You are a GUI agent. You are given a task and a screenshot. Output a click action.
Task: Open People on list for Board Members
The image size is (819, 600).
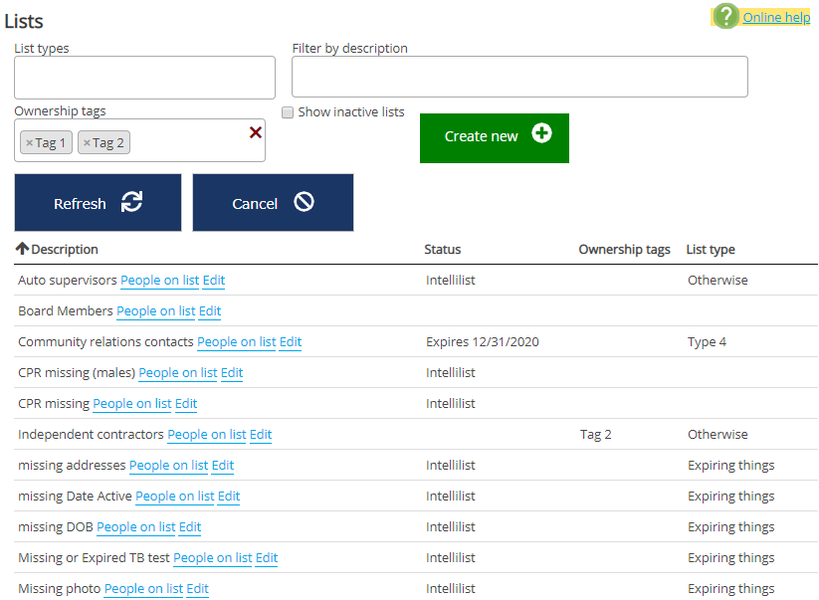pyautogui.click(x=155, y=311)
